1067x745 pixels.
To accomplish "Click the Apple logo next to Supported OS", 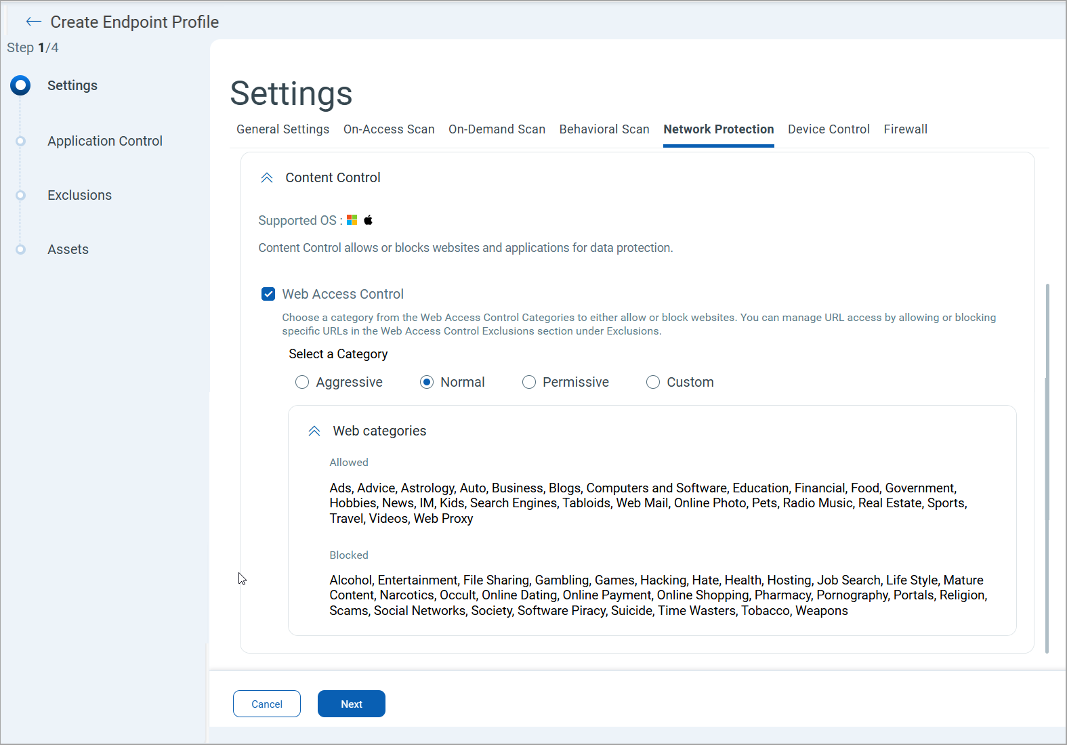I will coord(369,220).
